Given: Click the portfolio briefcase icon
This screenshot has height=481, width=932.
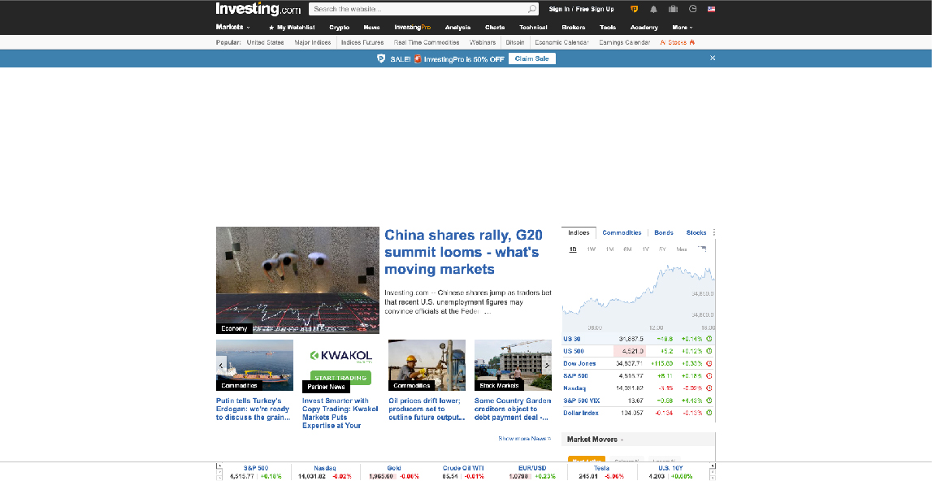Looking at the screenshot, I should (x=672, y=9).
